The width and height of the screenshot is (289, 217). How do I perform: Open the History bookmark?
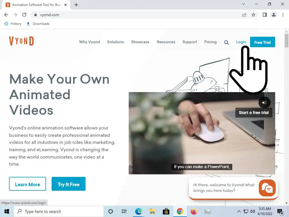click(13, 24)
